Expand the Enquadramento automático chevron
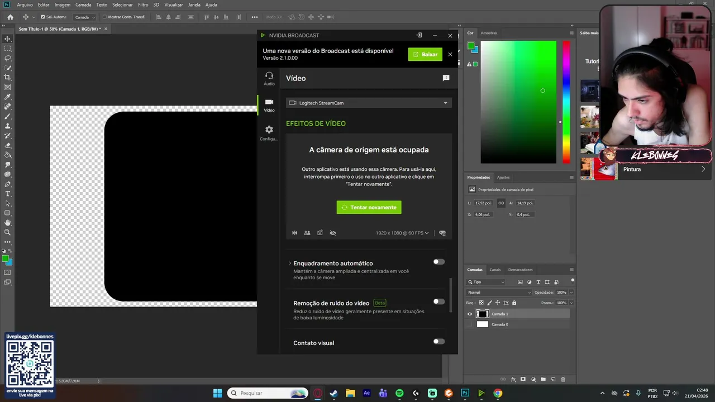Viewport: 715px width, 402px height. pyautogui.click(x=290, y=263)
